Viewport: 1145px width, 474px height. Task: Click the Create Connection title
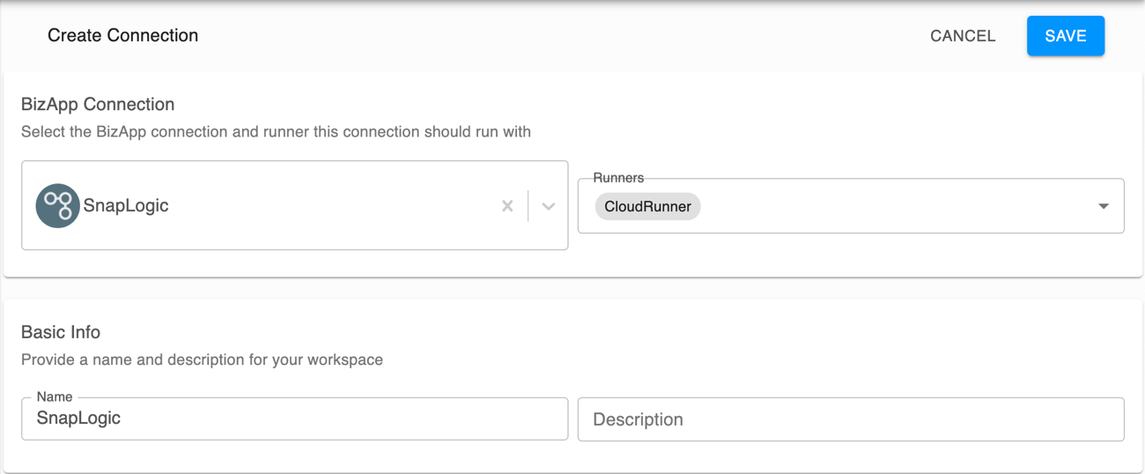pos(122,35)
